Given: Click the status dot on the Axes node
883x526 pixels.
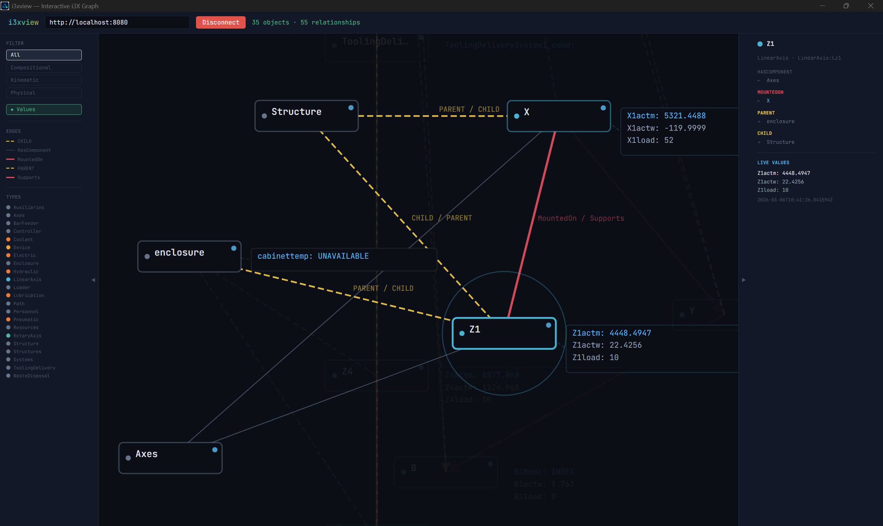Looking at the screenshot, I should 215,449.
